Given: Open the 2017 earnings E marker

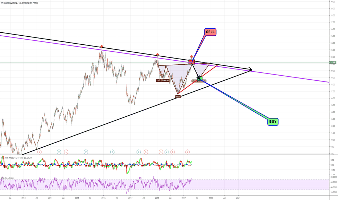Looking at the screenshot, I should pyautogui.click(x=146, y=152).
